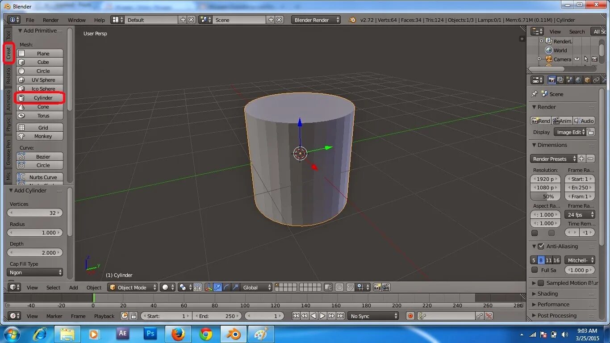
Task: Open the File menu
Action: pyautogui.click(x=30, y=20)
